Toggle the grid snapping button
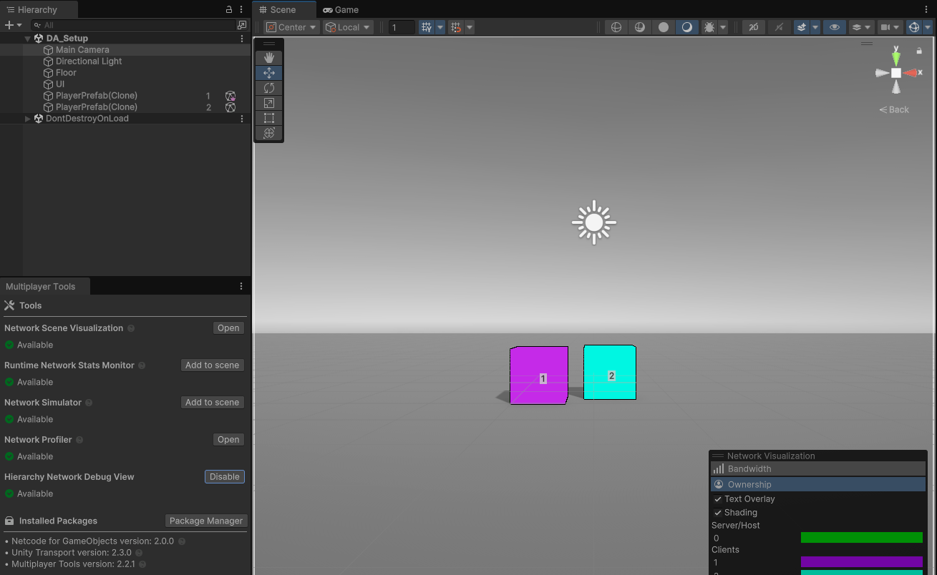Image resolution: width=937 pixels, height=575 pixels. coord(427,27)
